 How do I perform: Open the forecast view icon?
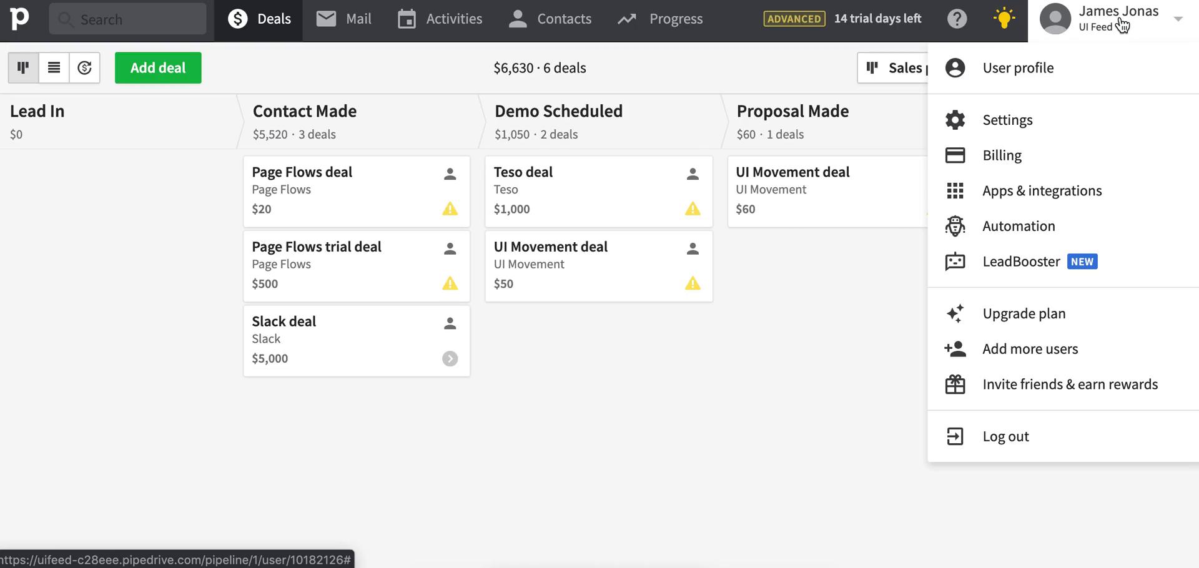(x=84, y=67)
